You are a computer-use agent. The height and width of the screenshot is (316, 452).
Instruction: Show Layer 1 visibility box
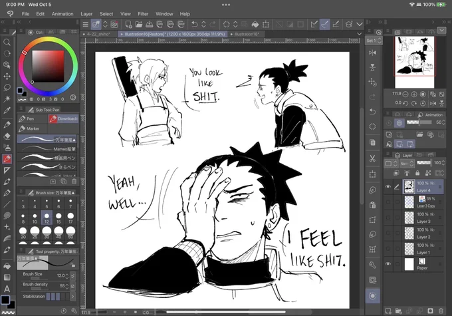[388, 249]
